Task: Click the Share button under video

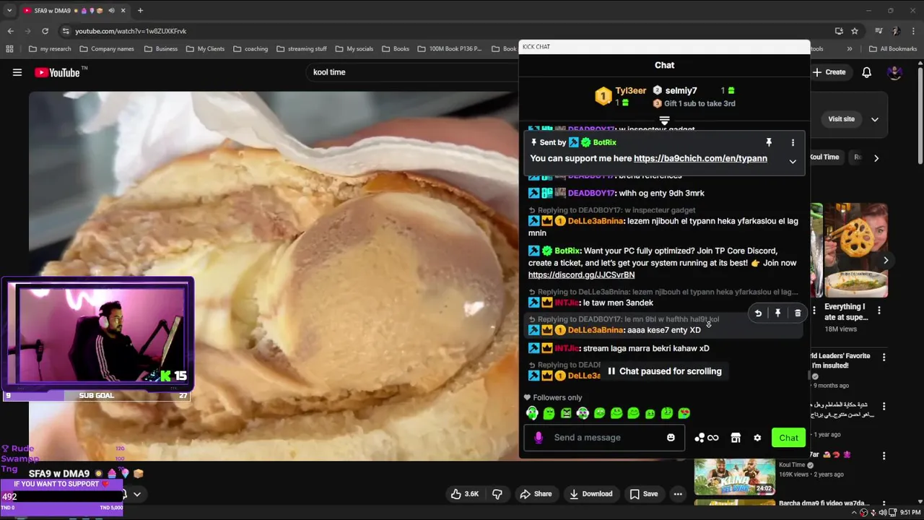Action: coord(536,494)
